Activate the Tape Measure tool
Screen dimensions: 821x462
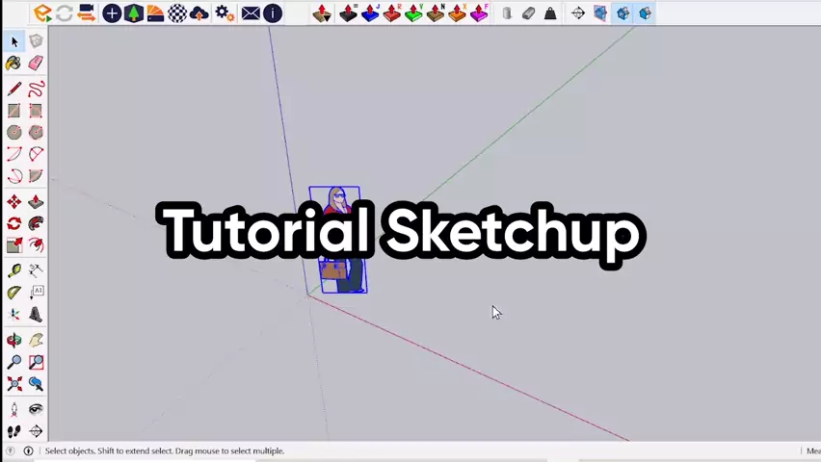point(13,271)
